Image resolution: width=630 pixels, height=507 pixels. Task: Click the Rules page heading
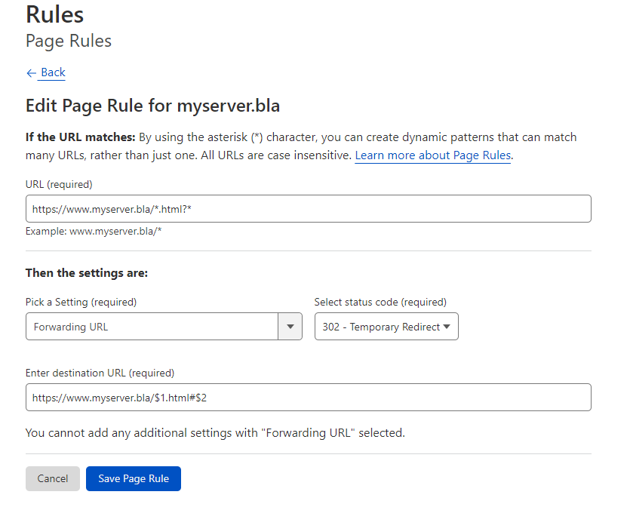[54, 14]
